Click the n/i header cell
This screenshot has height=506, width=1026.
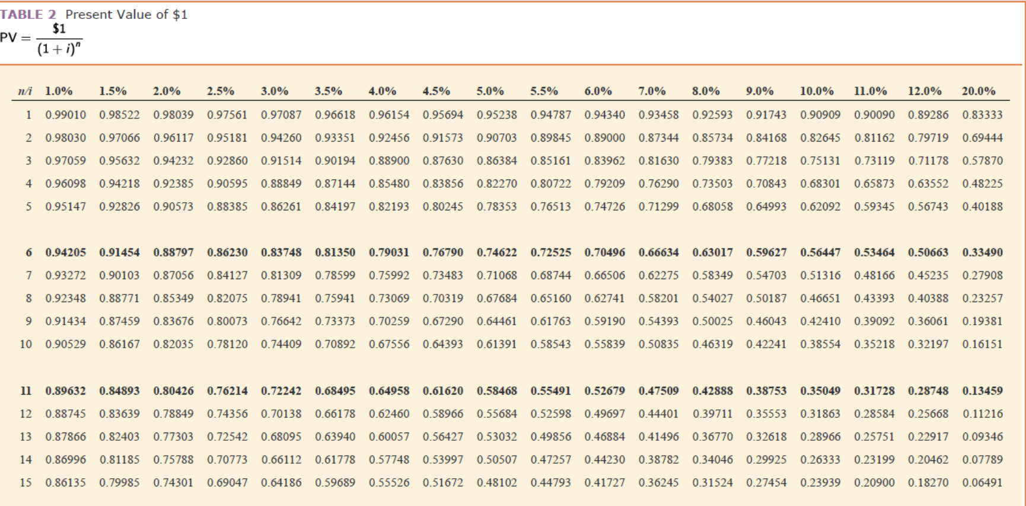pos(25,91)
